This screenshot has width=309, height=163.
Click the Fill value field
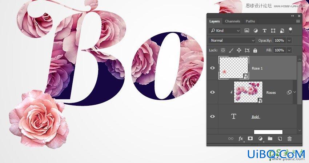click(280, 50)
